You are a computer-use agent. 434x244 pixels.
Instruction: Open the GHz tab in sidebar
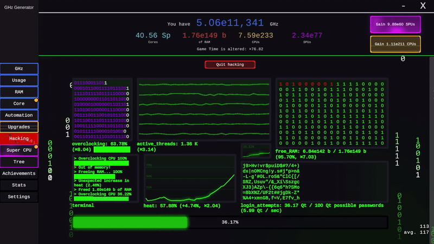tap(19, 69)
